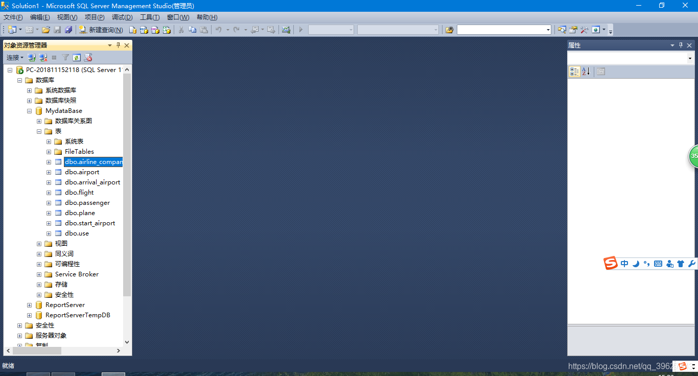
Task: Click the MDX query toolbar icon
Action: click(144, 30)
